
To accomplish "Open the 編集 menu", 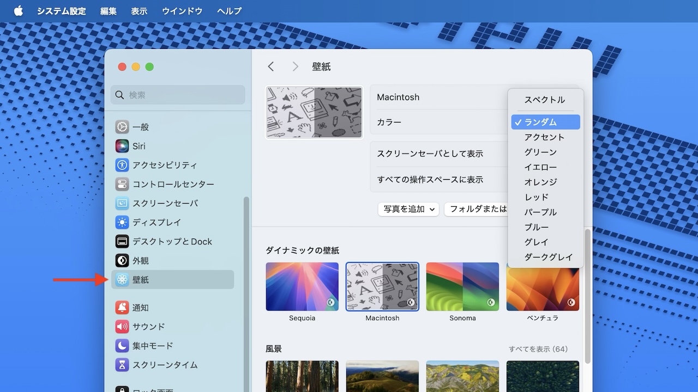I will coord(109,11).
